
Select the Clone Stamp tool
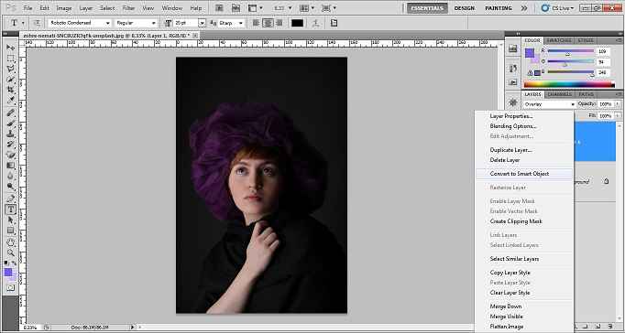10,134
